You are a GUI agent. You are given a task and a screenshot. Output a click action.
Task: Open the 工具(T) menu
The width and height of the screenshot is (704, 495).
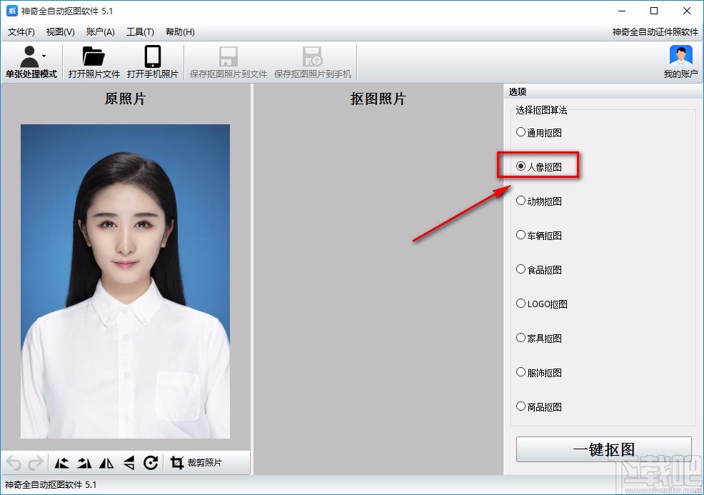point(140,32)
